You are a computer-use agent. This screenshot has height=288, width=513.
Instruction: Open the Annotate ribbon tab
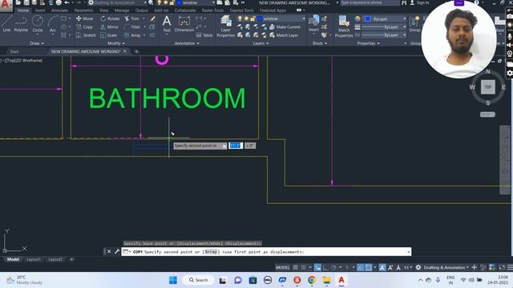point(59,10)
